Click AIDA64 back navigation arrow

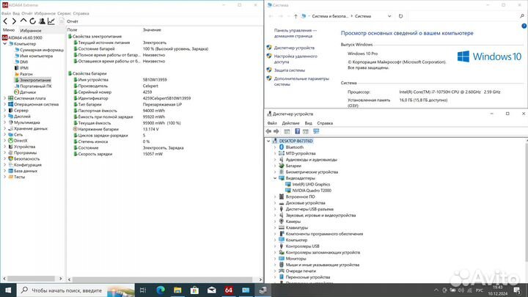point(5,21)
